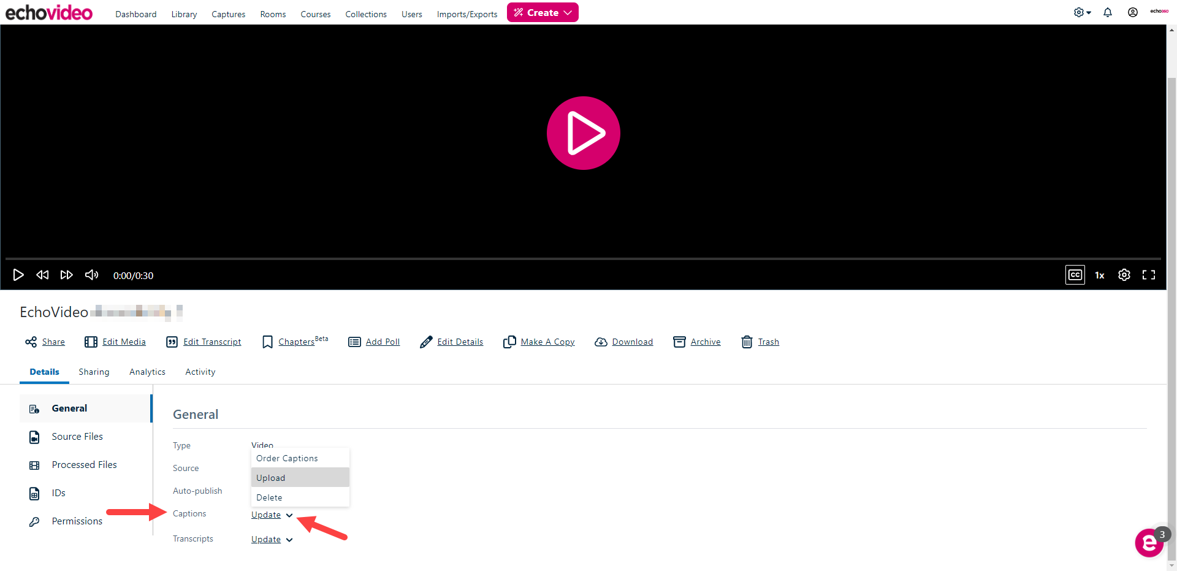The image size is (1177, 571).
Task: Open Users in the navigation
Action: pos(412,14)
